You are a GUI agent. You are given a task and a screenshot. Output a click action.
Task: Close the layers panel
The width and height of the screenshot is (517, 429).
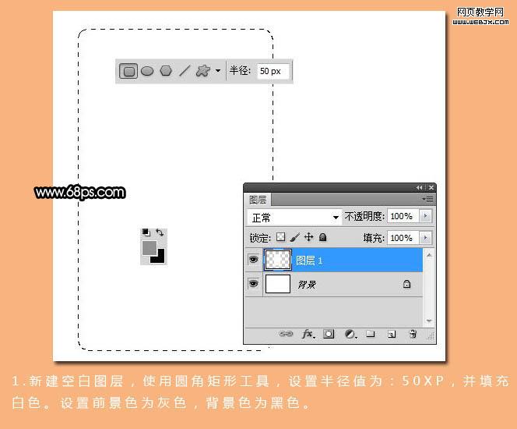pyautogui.click(x=431, y=187)
